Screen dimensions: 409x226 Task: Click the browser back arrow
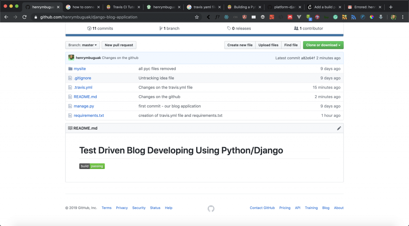[6, 17]
